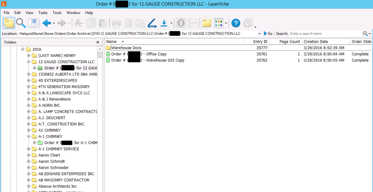Open the Window menu
The height and width of the screenshot is (192, 373).
[73, 13]
